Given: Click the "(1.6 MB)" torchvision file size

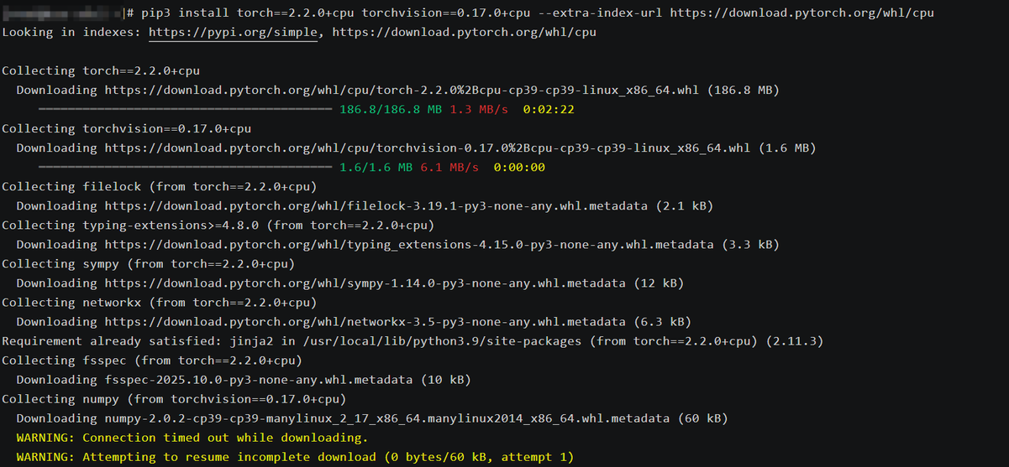Looking at the screenshot, I should click(x=786, y=148).
